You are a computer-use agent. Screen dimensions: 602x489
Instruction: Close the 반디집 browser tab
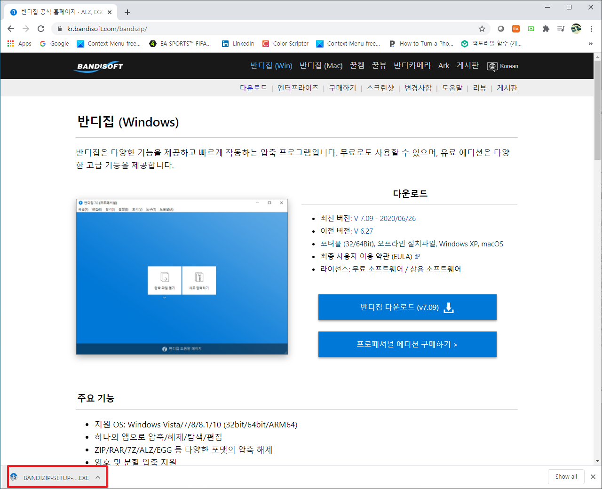110,12
